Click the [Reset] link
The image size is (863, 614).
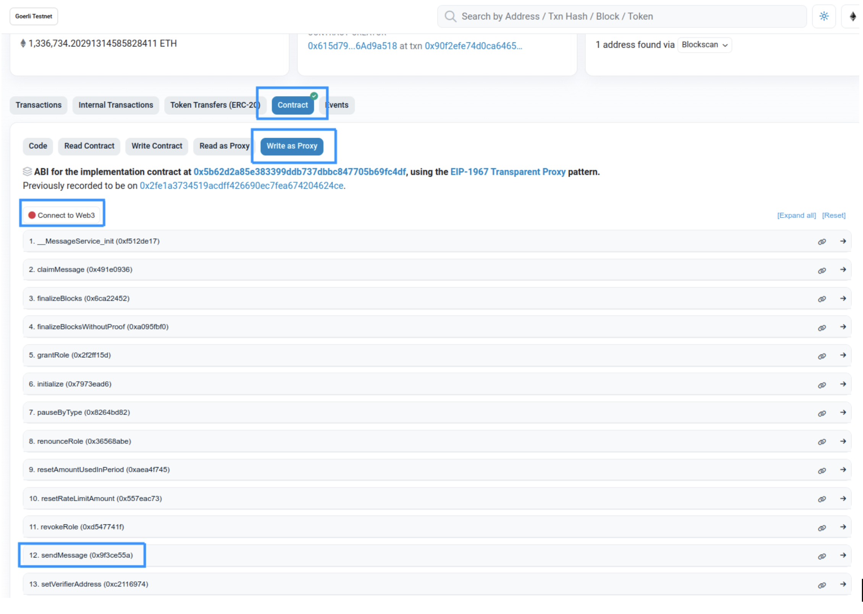pos(834,215)
